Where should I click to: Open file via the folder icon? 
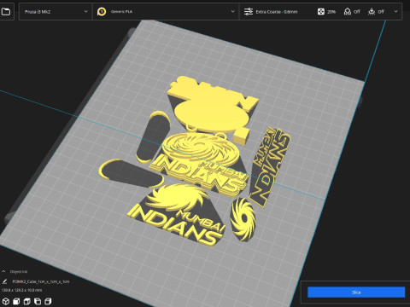[x=6, y=12]
